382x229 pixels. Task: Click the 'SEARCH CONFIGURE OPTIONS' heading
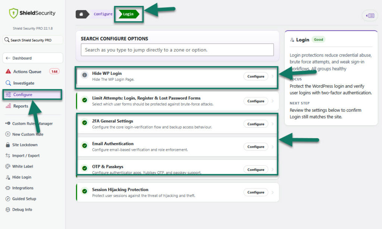pos(115,39)
